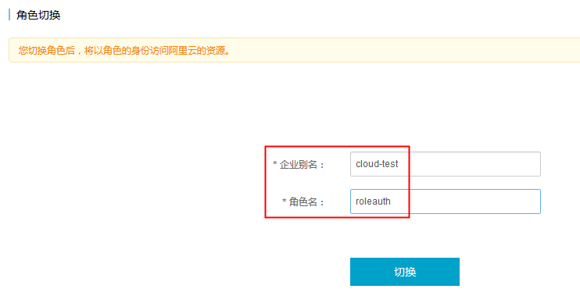
Task: Select the 角色切换 page heading
Action: click(38, 15)
